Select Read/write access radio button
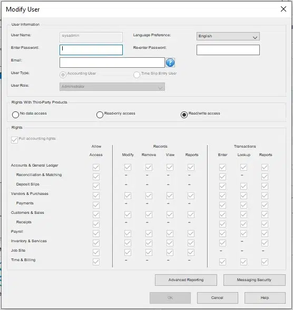Screen dimensions: 293x310 184,115
